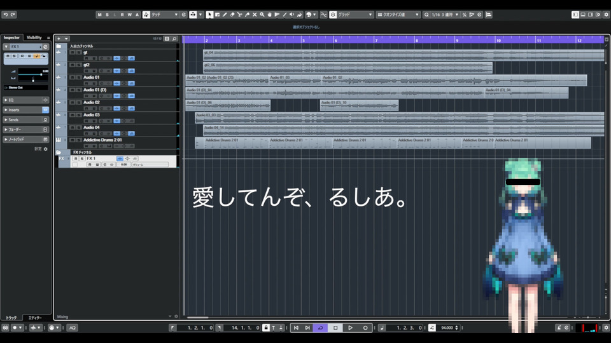Select the Glue tool
The image size is (611, 343).
(247, 15)
